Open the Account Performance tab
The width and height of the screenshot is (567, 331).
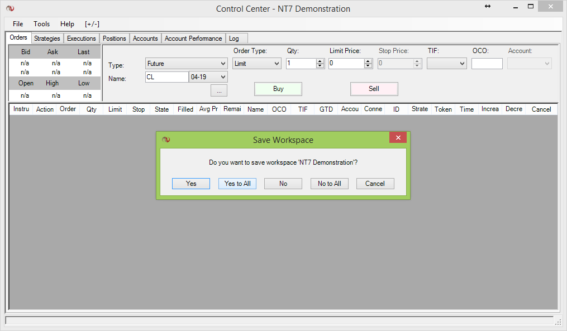[193, 39]
